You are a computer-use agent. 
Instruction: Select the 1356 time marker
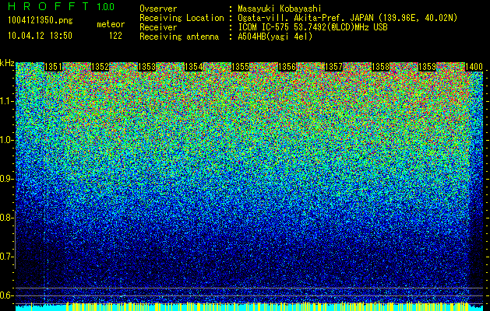[x=287, y=67]
